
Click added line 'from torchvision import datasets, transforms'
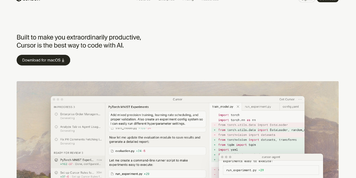coord(258,140)
